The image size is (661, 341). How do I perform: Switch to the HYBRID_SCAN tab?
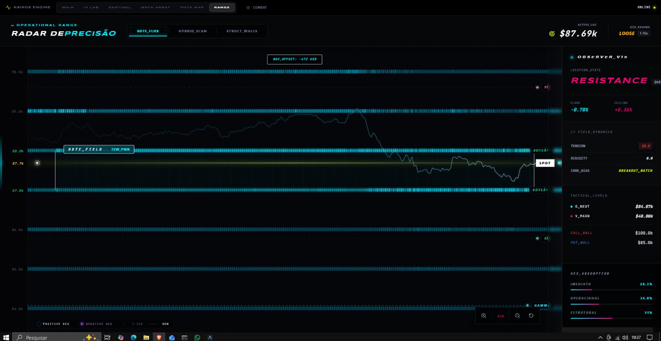pos(193,31)
